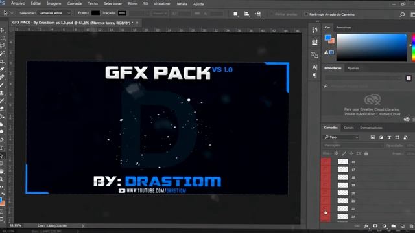Open the tool preset picker arrow
This screenshot has width=415, height=233.
(12, 13)
